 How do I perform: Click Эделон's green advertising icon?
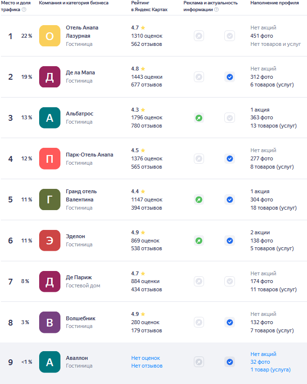199,241
